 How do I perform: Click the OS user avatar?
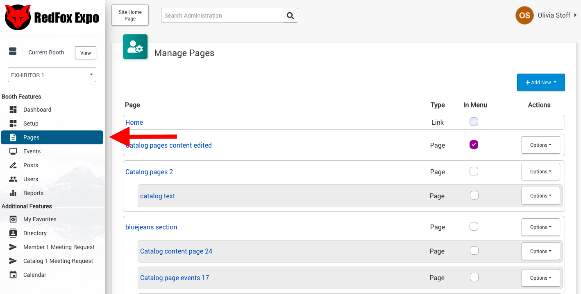524,15
